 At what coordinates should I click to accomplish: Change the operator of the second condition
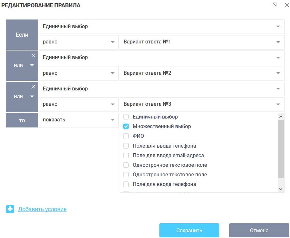point(78,73)
